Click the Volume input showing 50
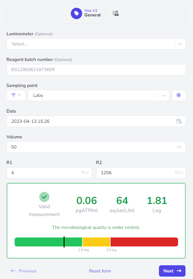Image resolution: width=193 pixels, height=279 pixels. click(x=96, y=147)
